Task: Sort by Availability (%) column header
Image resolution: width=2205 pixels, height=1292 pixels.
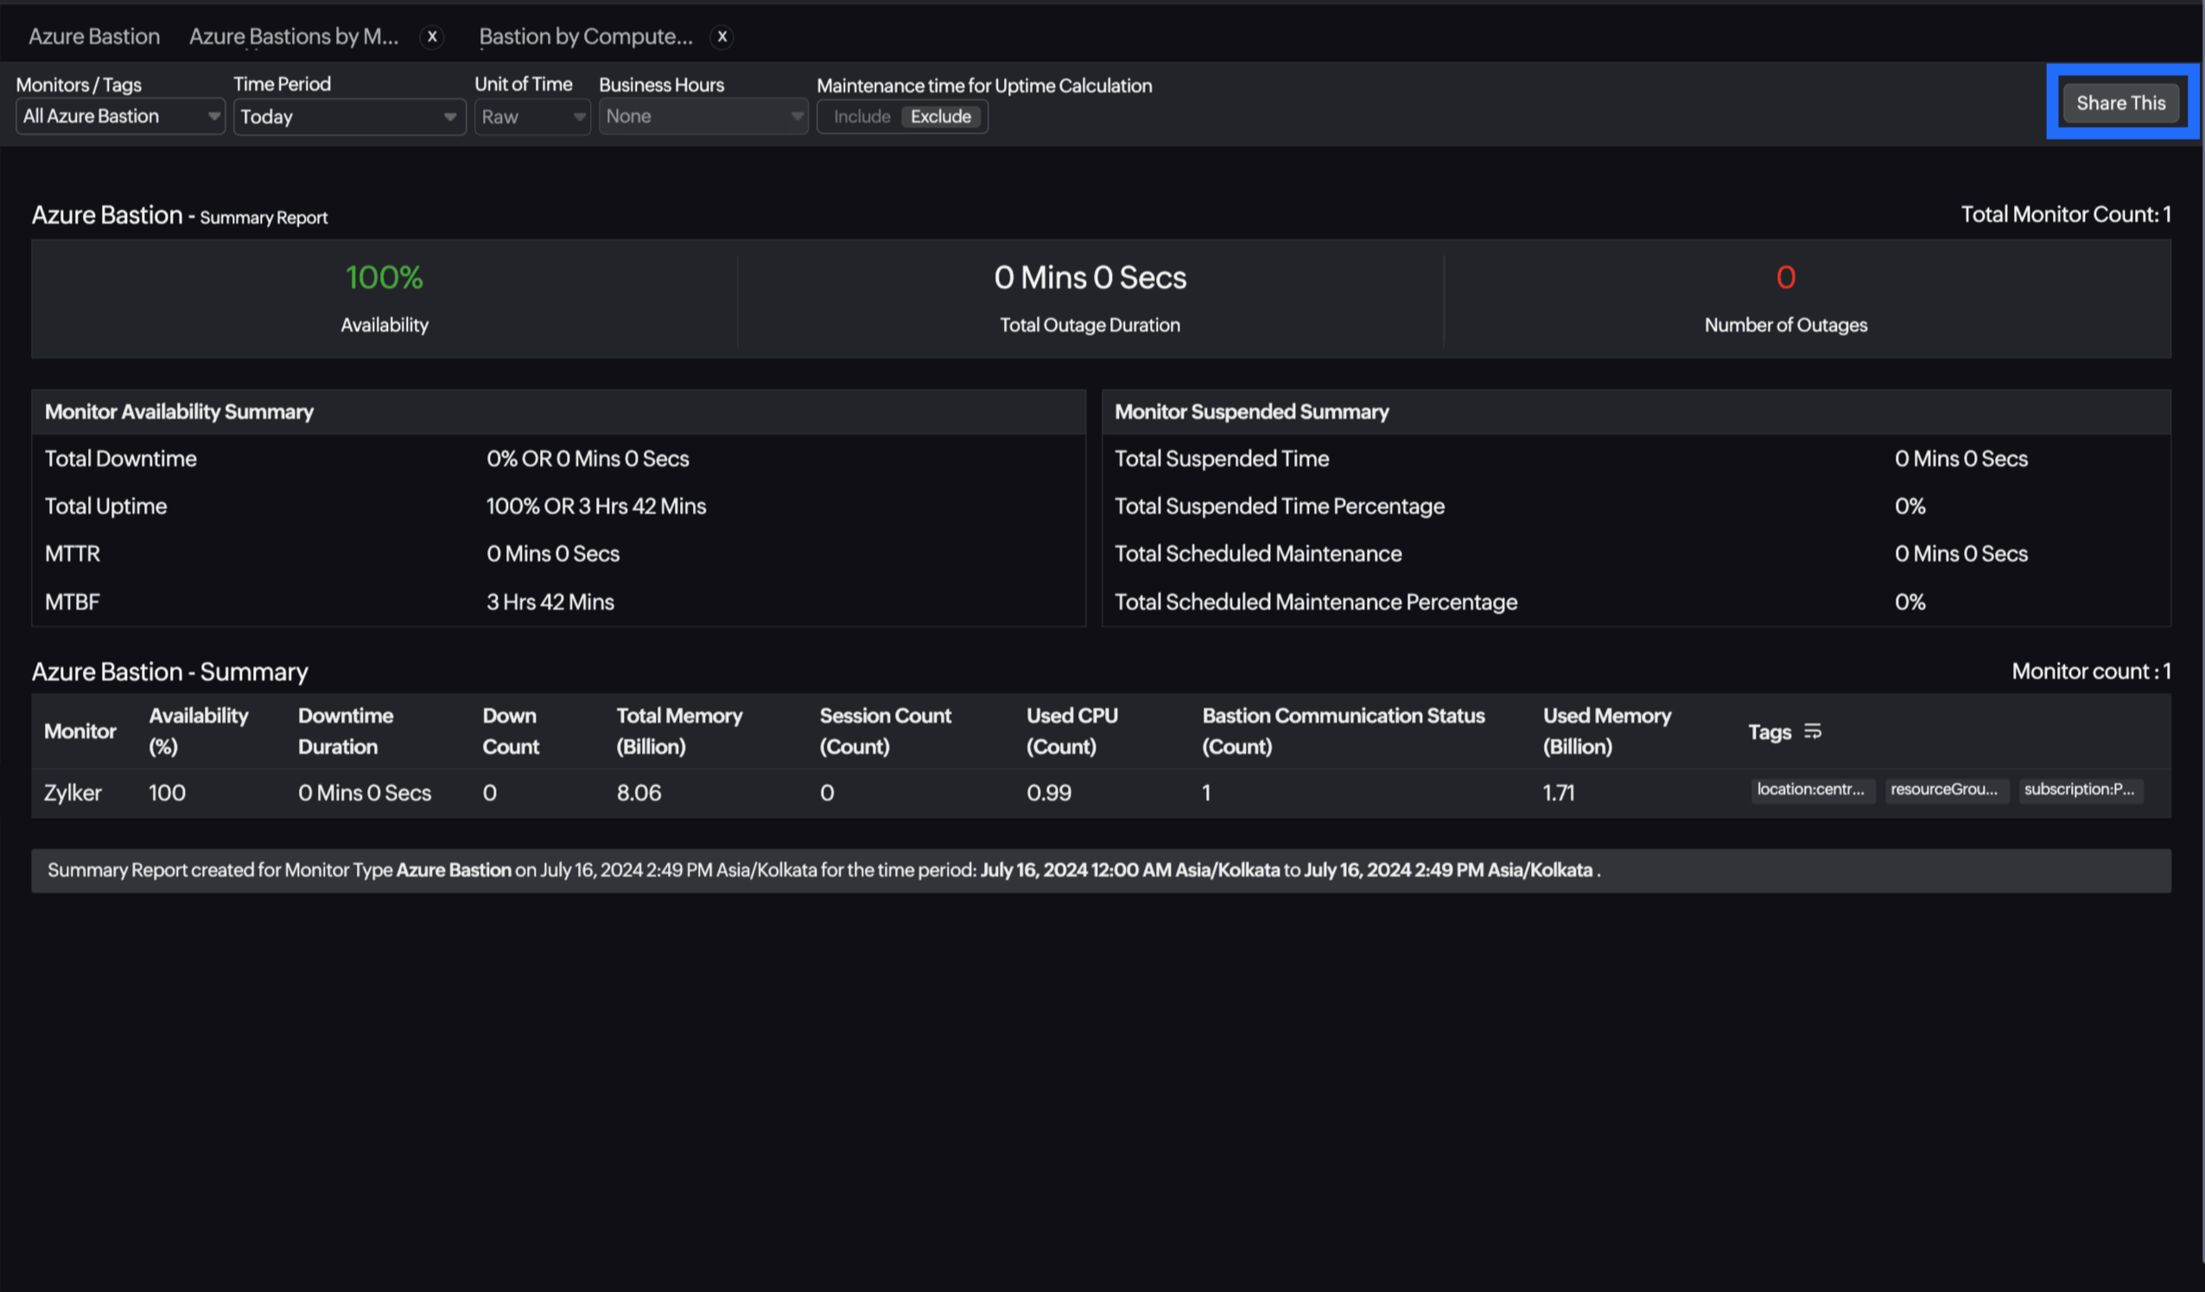Action: [x=198, y=731]
